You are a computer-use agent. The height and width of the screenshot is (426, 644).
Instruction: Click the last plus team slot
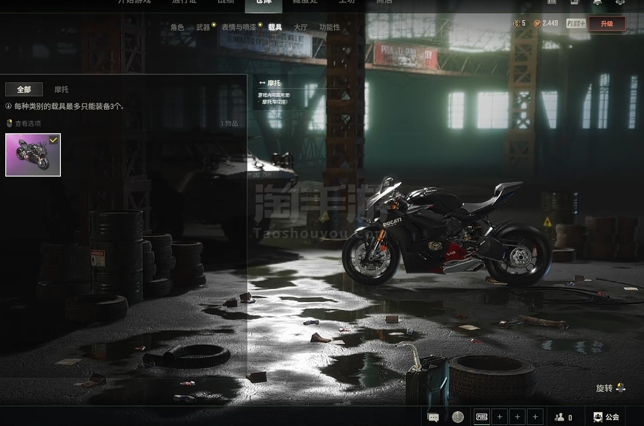click(535, 417)
